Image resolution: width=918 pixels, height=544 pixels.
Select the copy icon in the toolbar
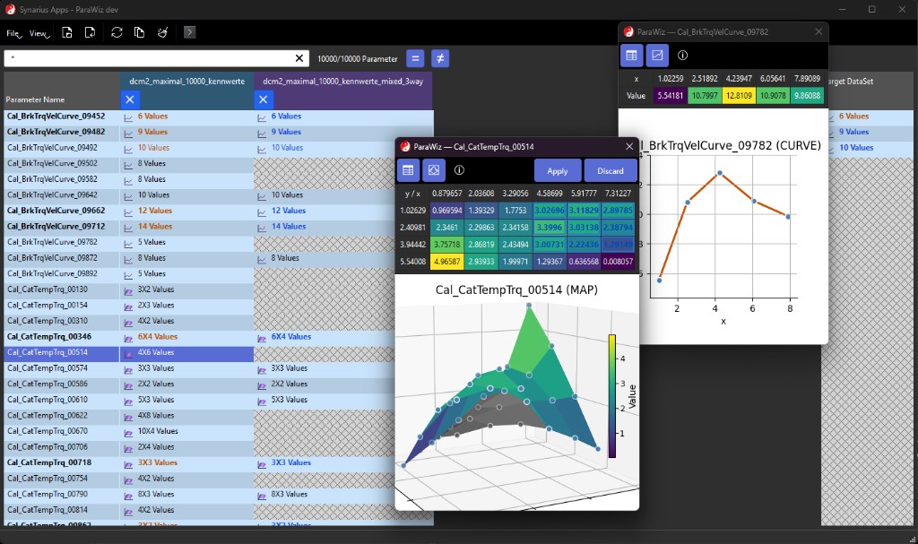click(x=138, y=31)
